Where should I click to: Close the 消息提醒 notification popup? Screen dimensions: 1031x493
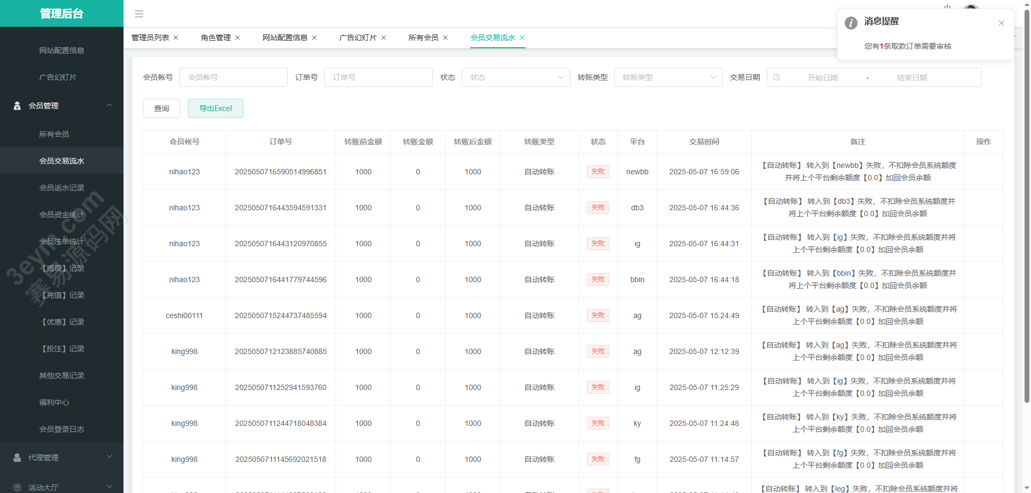[1001, 23]
